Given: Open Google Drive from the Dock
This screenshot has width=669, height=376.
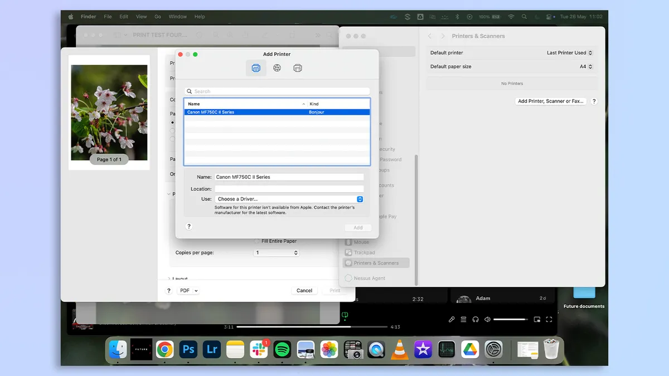Looking at the screenshot, I should 470,349.
